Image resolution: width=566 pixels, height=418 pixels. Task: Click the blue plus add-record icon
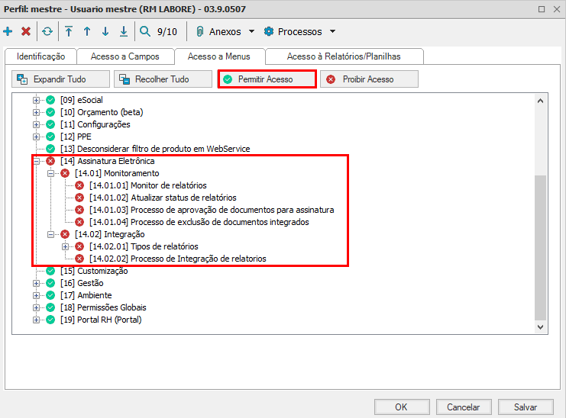click(x=8, y=31)
